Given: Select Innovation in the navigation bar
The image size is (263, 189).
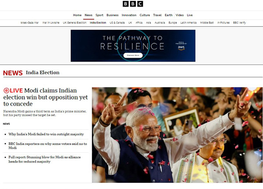Looking at the screenshot, I should point(129,15).
